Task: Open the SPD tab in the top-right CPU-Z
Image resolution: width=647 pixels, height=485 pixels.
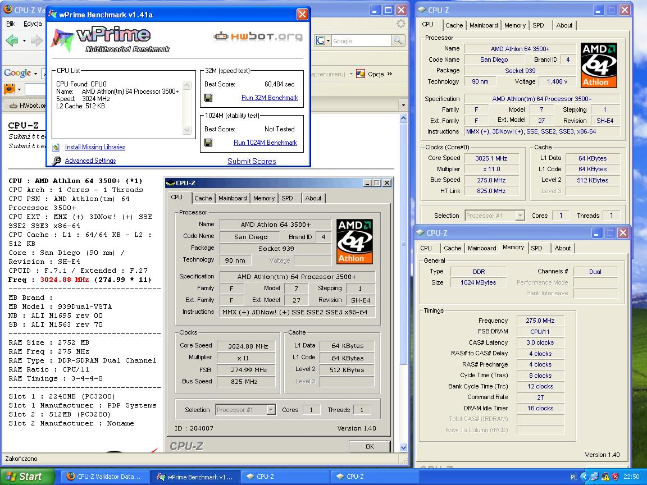Action: (538, 25)
